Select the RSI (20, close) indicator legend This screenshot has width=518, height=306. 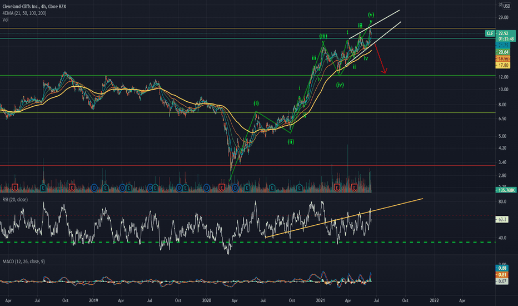point(15,200)
